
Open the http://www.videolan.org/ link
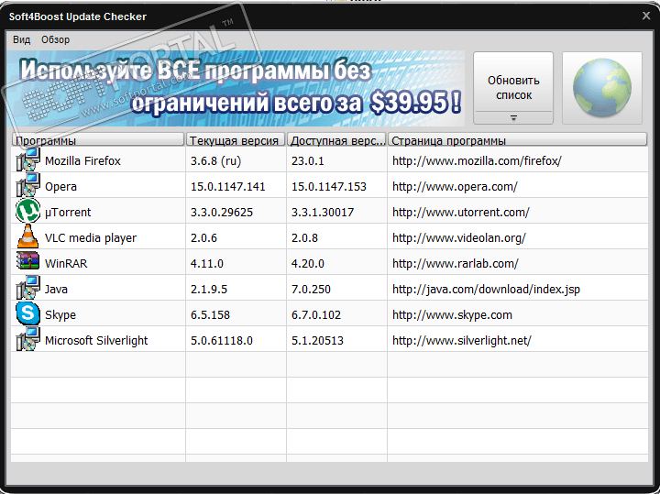(x=459, y=237)
